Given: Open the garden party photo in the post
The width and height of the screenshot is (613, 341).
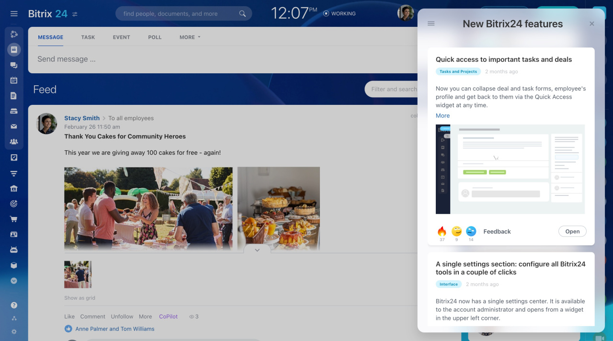Looking at the screenshot, I should [148, 209].
